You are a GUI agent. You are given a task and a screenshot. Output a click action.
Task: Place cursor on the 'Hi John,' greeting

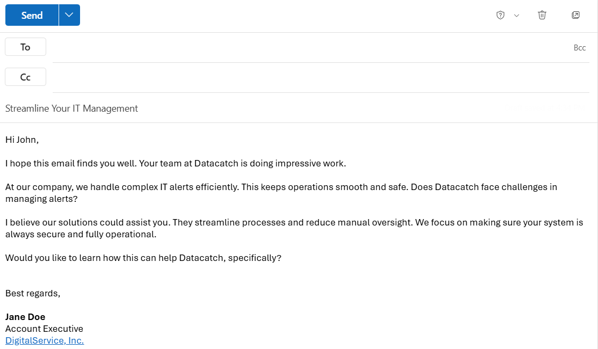(22, 140)
